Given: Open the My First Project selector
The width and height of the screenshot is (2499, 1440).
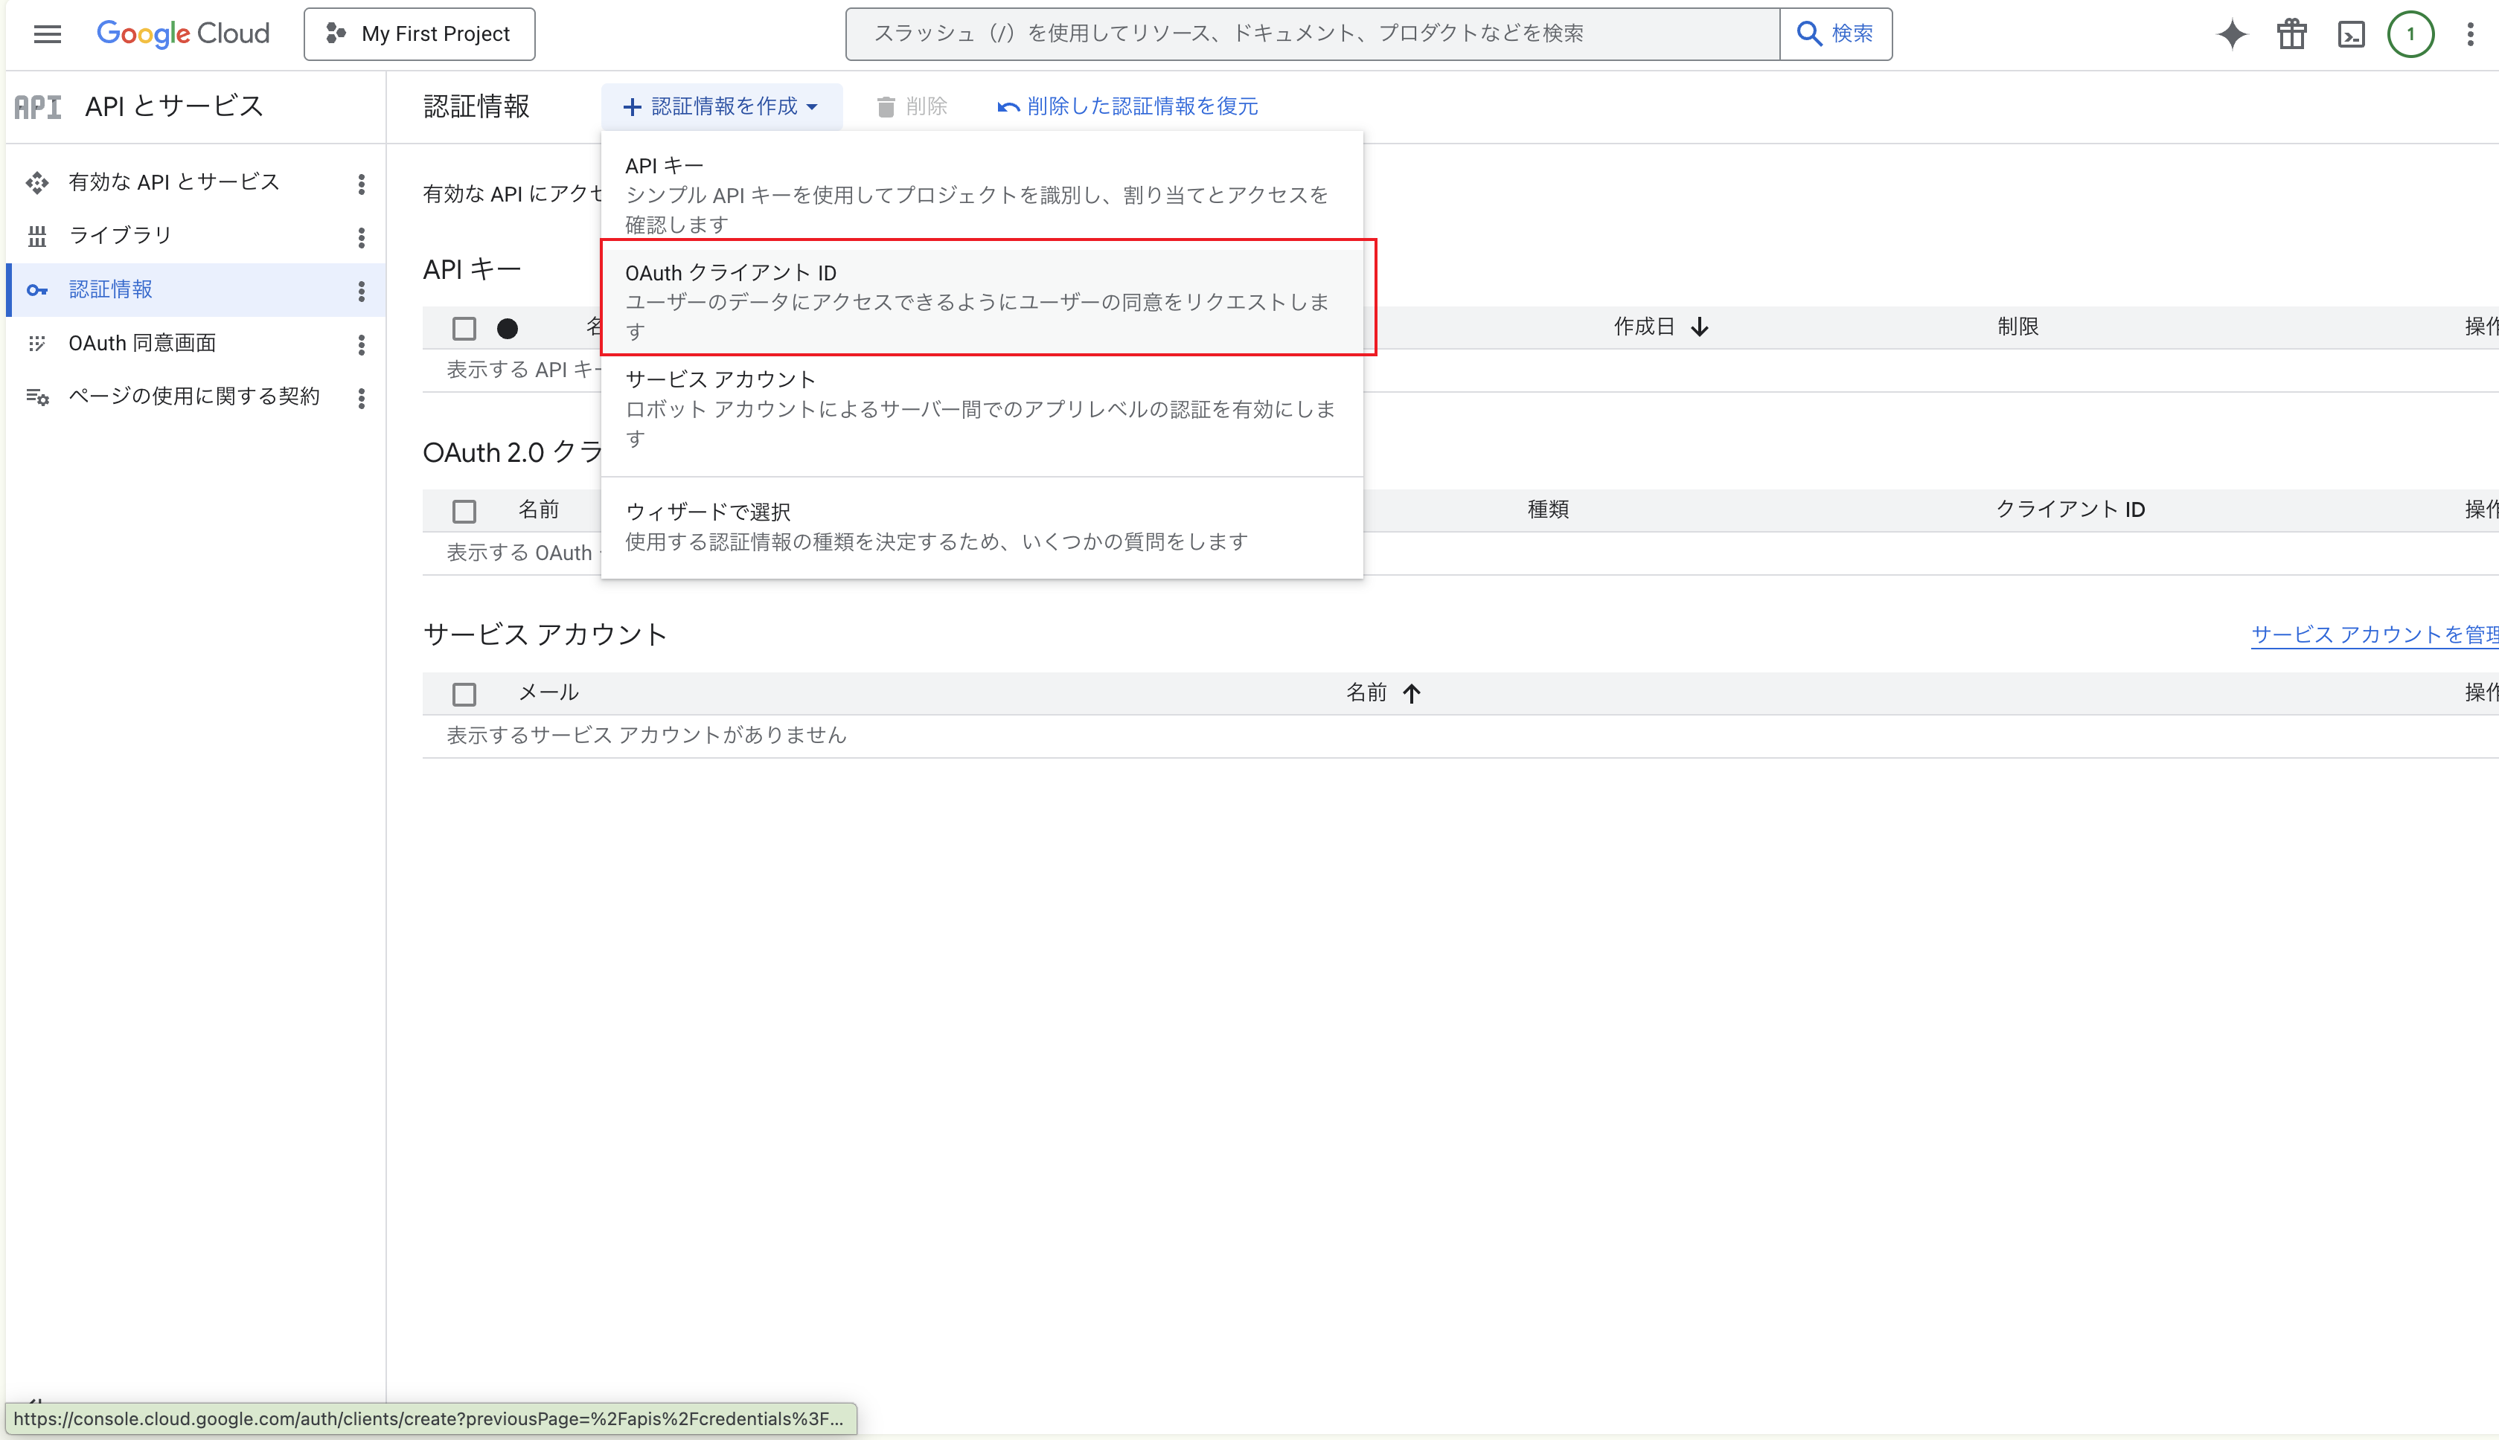Looking at the screenshot, I should coord(420,33).
